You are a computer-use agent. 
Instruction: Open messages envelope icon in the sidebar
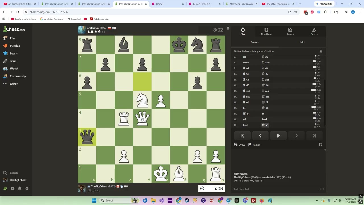pyautogui.click(x=13, y=188)
